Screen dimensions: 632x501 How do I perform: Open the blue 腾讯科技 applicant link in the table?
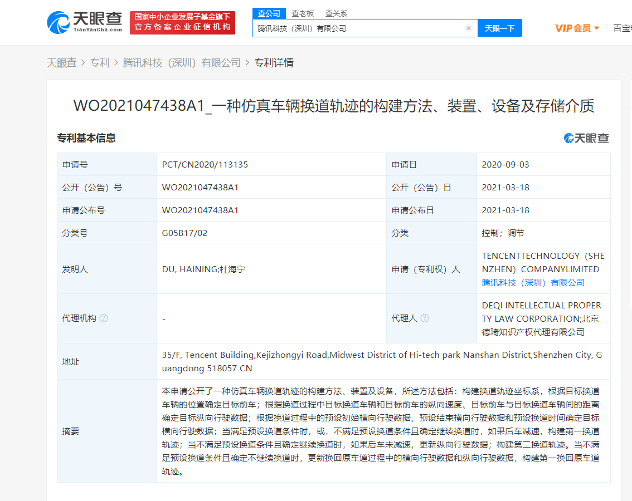[533, 282]
